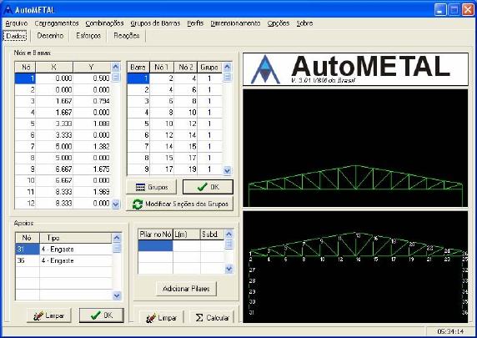Select Nó 2 value 10 in Barra 4
Image resolution: width=477 pixels, height=338 pixels.
pos(186,113)
